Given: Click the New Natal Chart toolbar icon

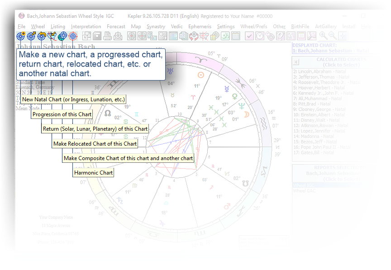Looking at the screenshot, I should [21, 36].
